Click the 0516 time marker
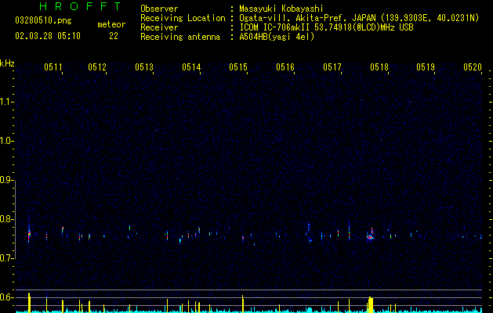 tap(285, 67)
